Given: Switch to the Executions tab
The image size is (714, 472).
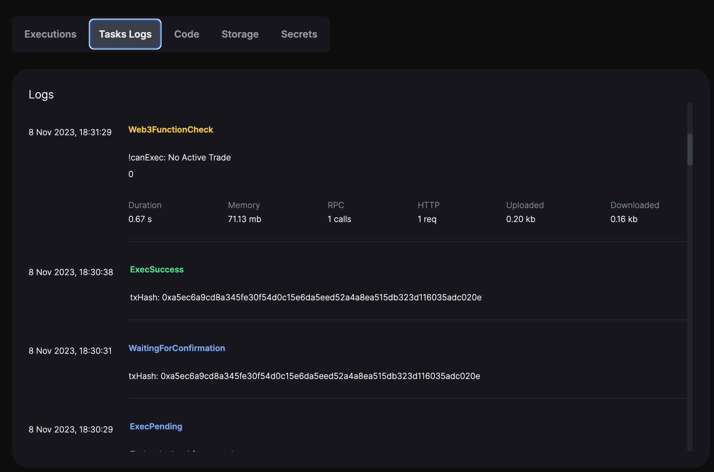Looking at the screenshot, I should [x=50, y=34].
